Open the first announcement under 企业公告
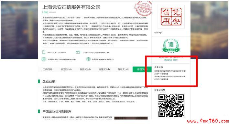 (170, 72)
